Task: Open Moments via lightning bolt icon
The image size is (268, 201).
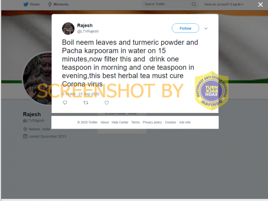Action: (x=50, y=4)
